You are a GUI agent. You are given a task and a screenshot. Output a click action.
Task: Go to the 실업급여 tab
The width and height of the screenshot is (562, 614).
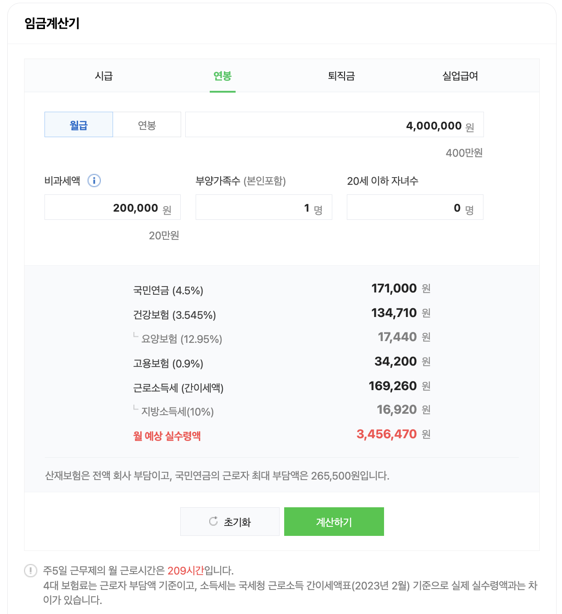pyautogui.click(x=460, y=76)
